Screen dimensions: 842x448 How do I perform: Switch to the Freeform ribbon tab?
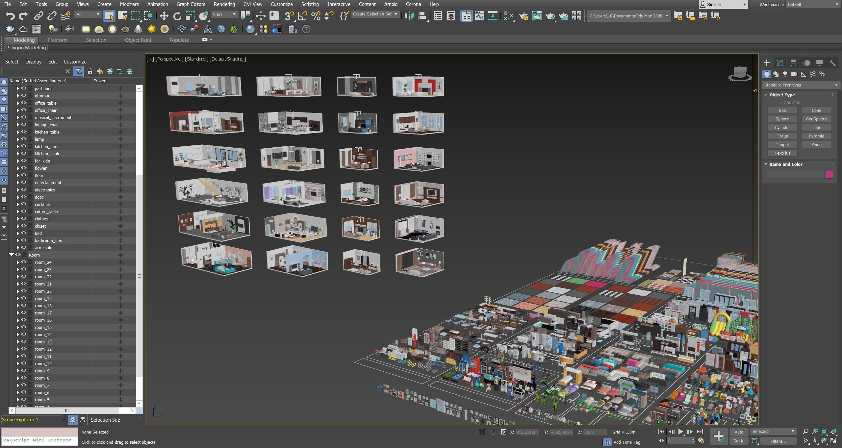click(58, 40)
